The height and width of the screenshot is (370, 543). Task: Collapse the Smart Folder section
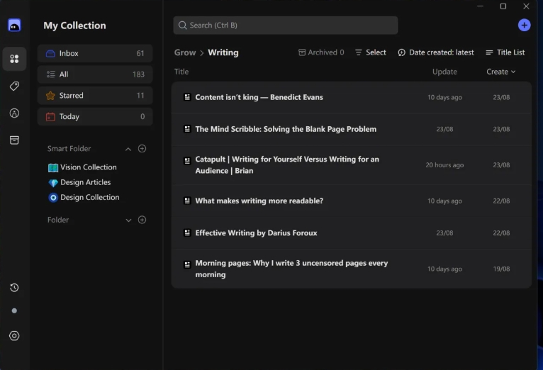click(x=128, y=149)
